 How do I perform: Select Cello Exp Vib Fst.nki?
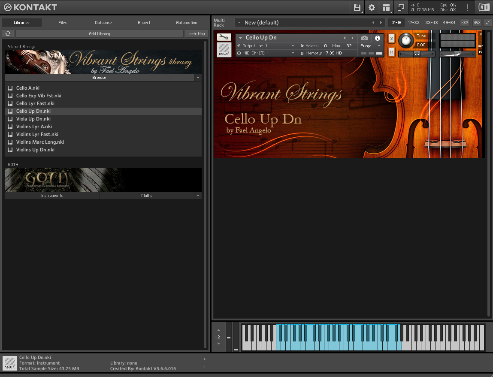(103, 96)
